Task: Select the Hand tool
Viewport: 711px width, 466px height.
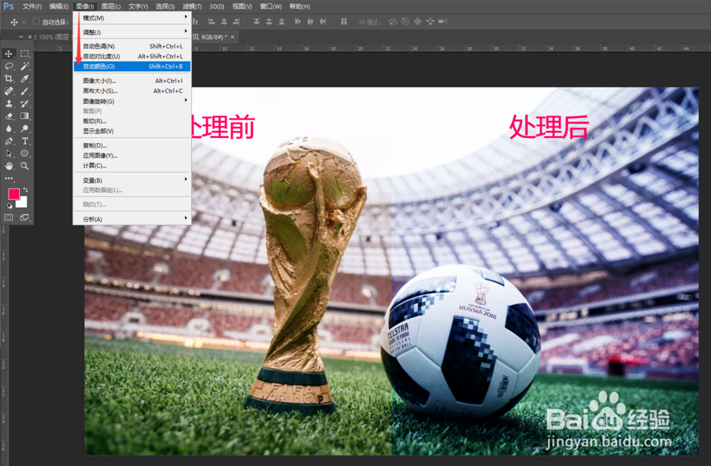Action: coord(9,166)
